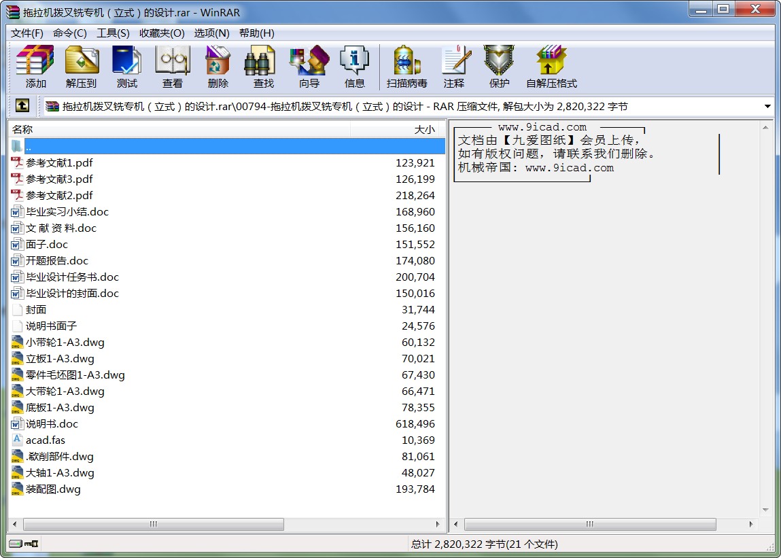The image size is (781, 558).
Task: Open the 工具(S) menu
Action: [x=113, y=33]
